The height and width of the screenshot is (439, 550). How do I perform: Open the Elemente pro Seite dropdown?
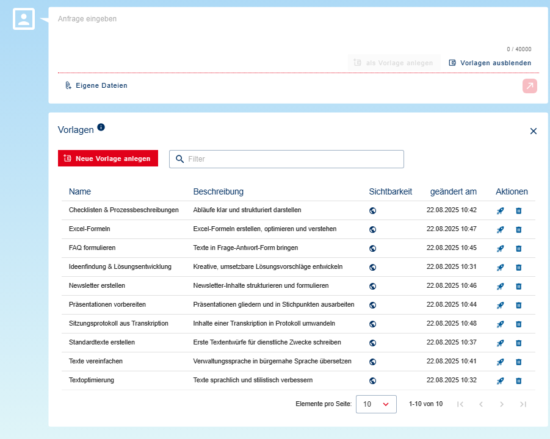376,404
